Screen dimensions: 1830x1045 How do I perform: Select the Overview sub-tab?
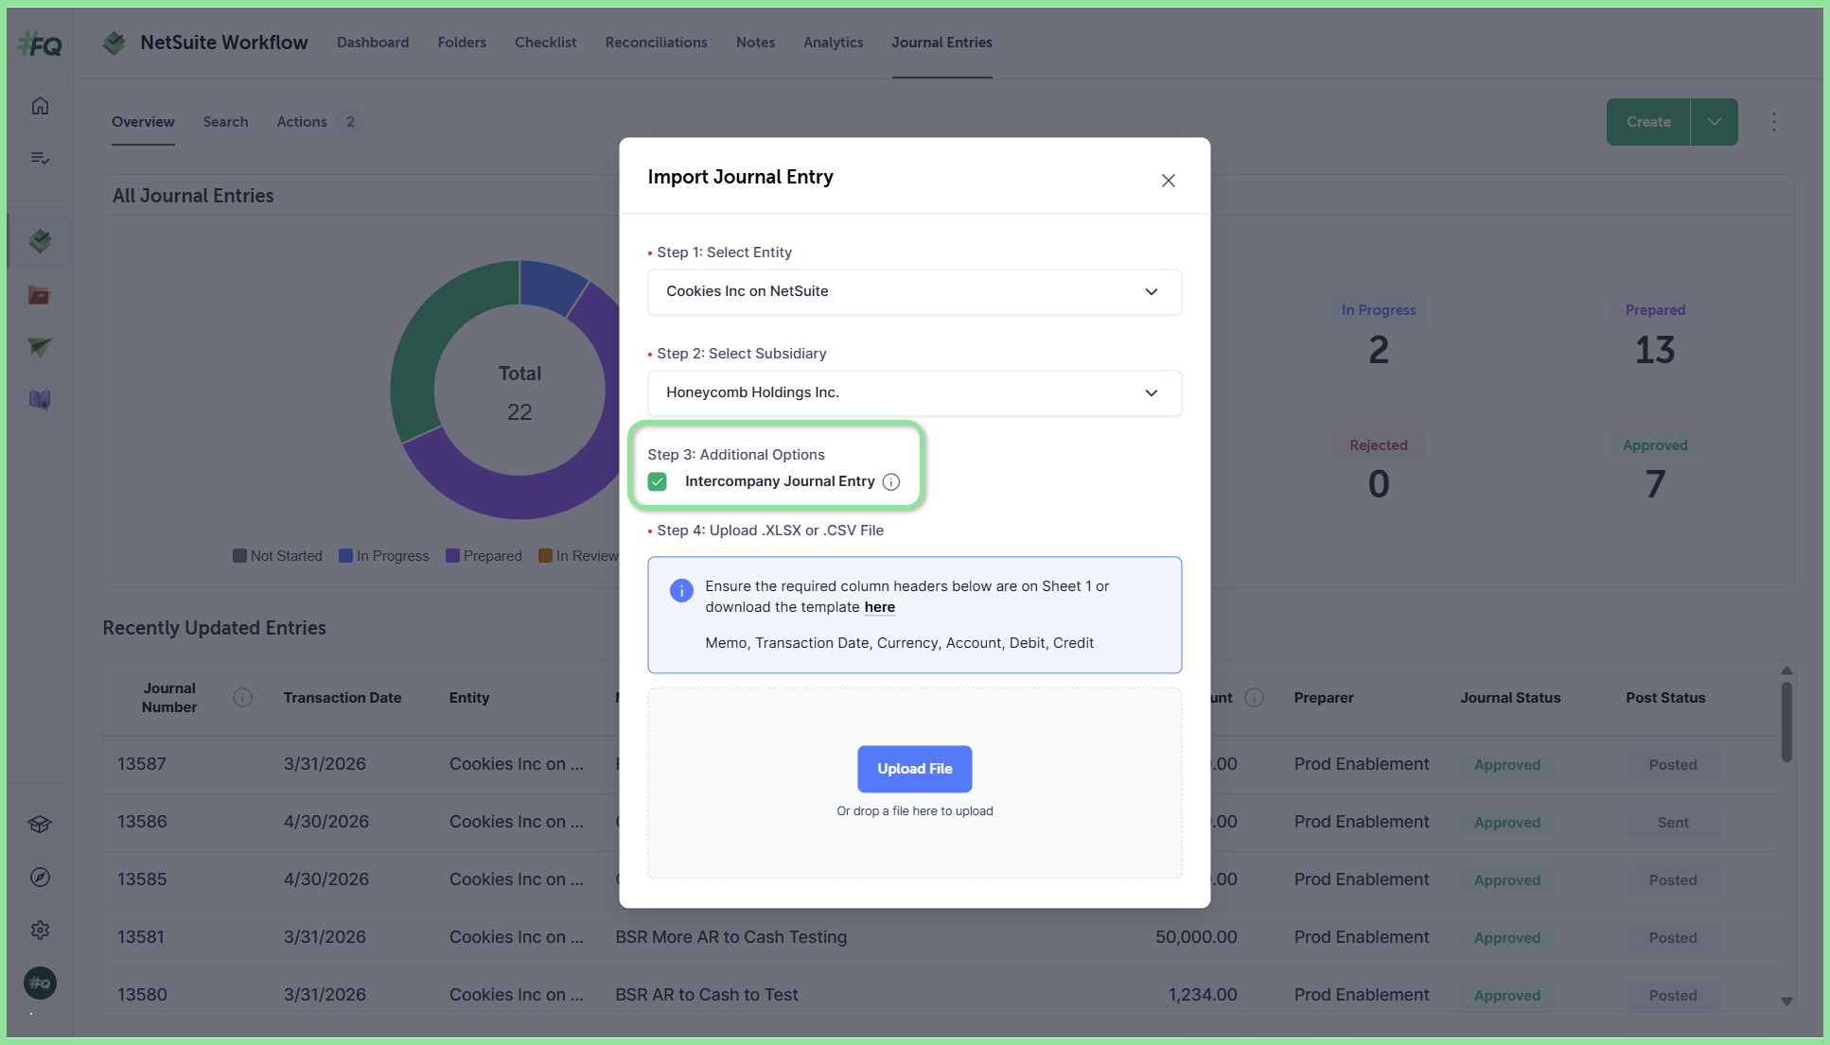tap(143, 122)
